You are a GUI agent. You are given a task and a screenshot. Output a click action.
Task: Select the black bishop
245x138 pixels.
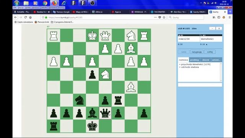pyautogui.click(x=92, y=113)
